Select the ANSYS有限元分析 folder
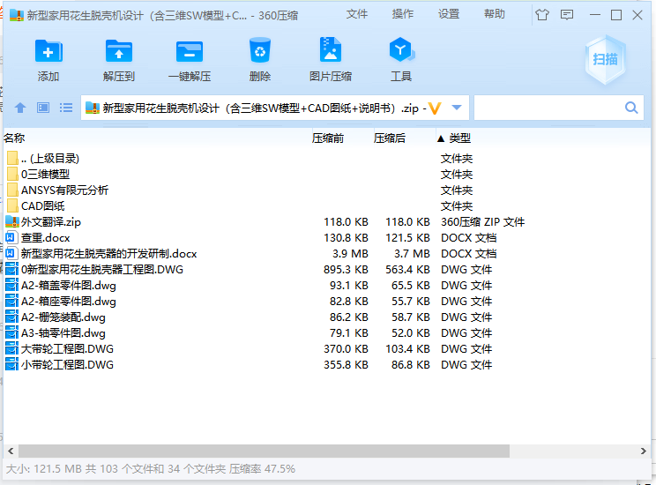656x485 pixels. click(x=65, y=190)
